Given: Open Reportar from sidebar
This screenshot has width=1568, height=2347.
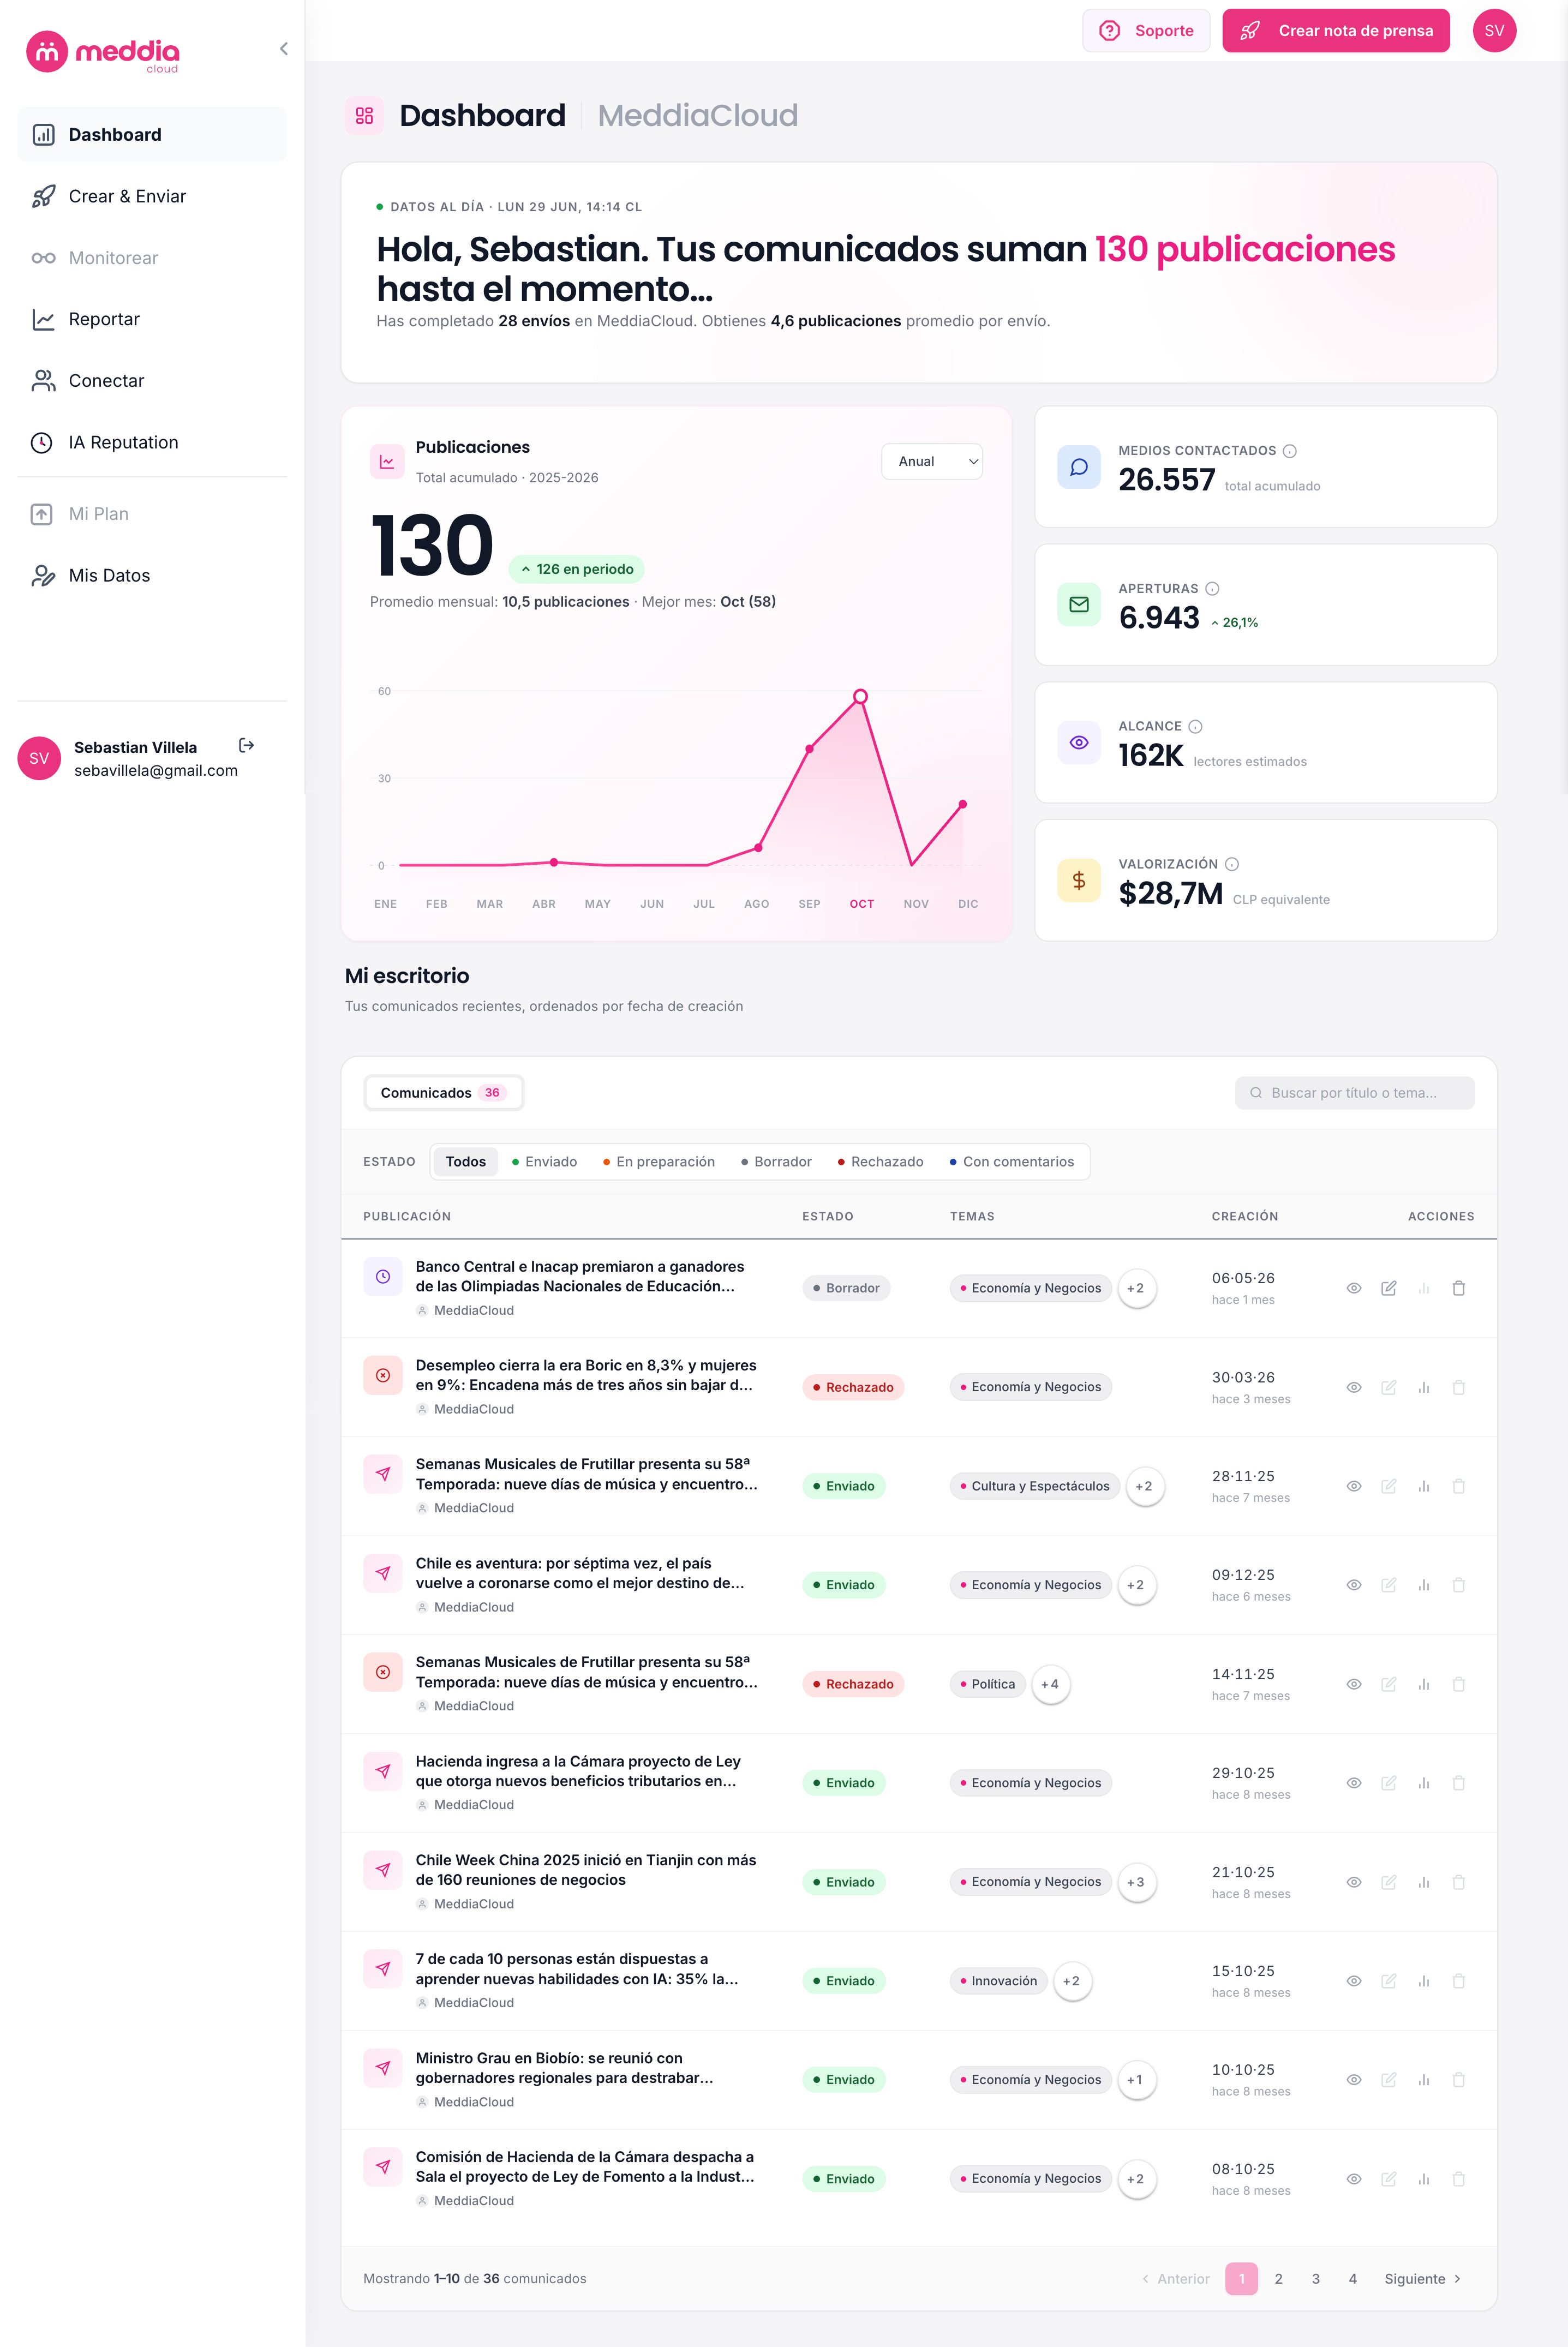Looking at the screenshot, I should 152,319.
